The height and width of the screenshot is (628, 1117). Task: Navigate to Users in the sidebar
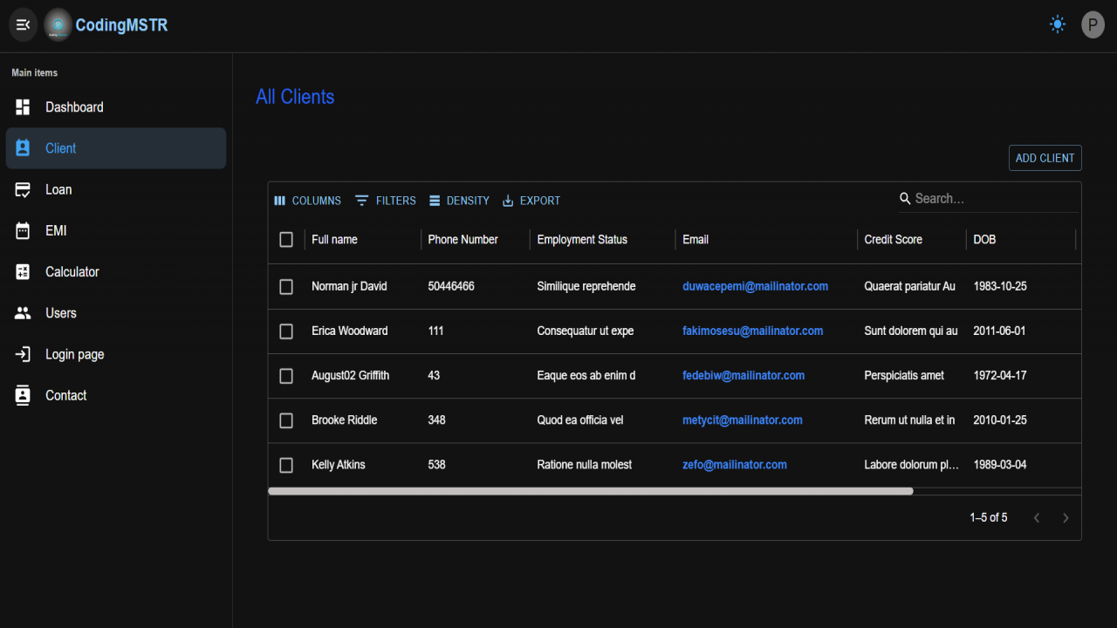116,313
